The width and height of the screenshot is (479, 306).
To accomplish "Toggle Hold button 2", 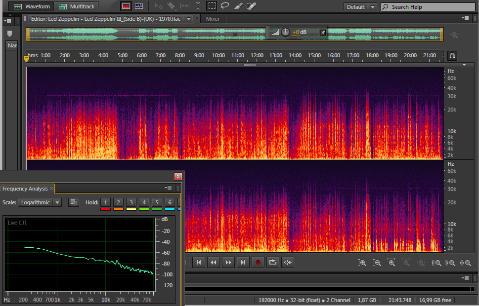I will tap(118, 202).
